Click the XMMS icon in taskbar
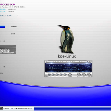The image size is (111, 111). click(1, 109)
